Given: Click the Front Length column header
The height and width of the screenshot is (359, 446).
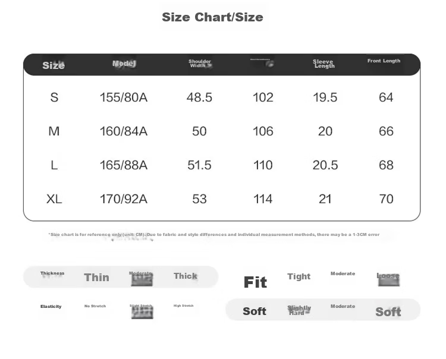Looking at the screenshot, I should click(x=384, y=61).
